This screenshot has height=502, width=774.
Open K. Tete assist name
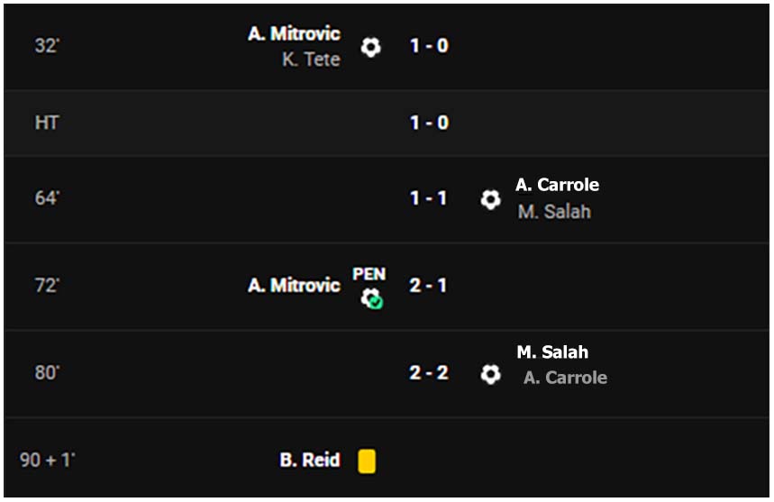tap(311, 59)
